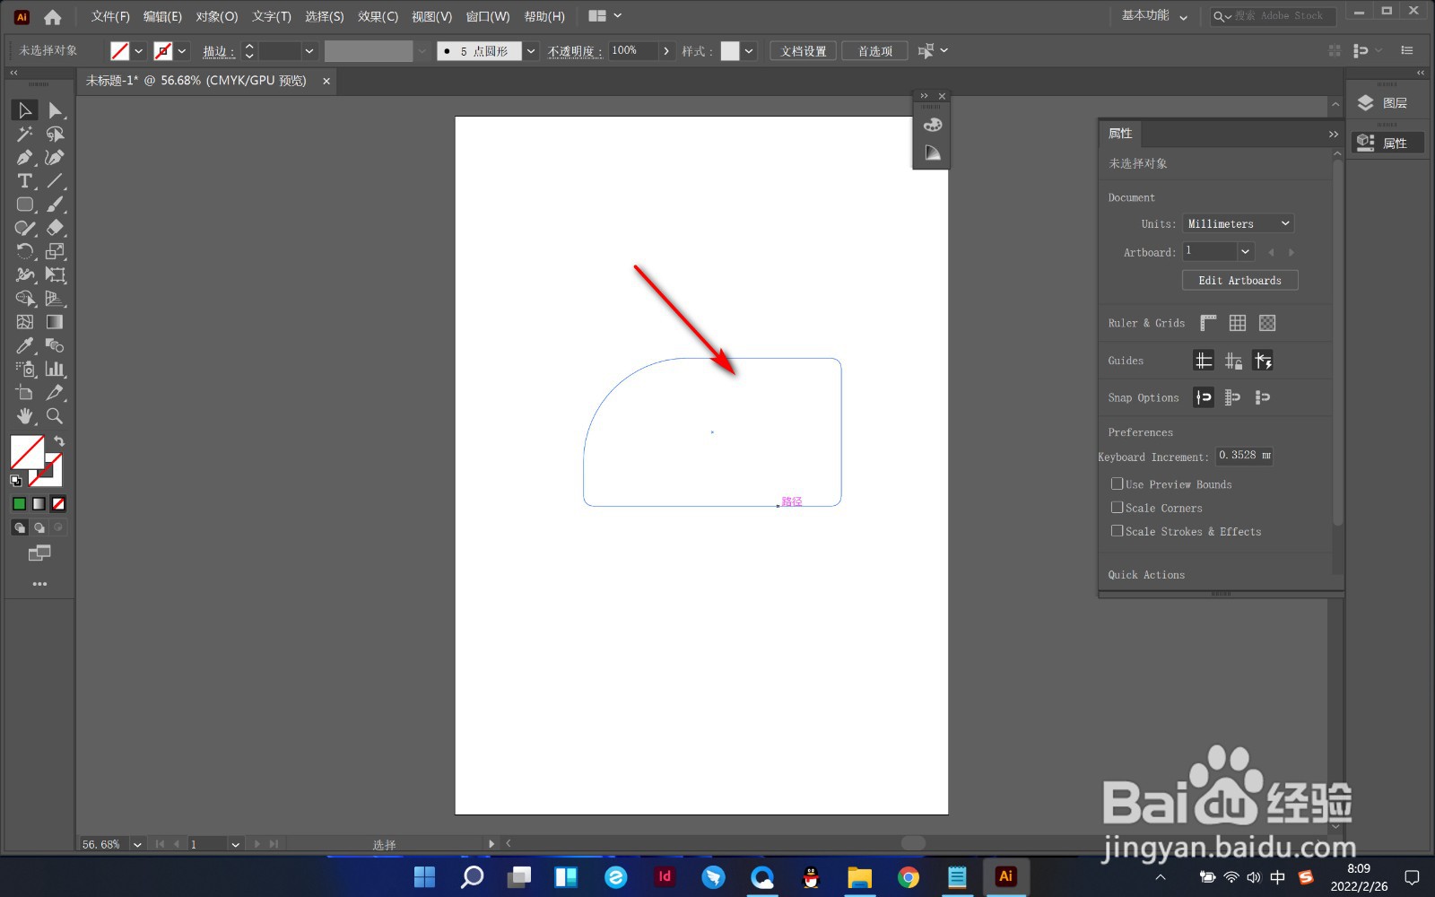Select the Width warp tool
Image resolution: width=1435 pixels, height=897 pixels.
(x=24, y=274)
